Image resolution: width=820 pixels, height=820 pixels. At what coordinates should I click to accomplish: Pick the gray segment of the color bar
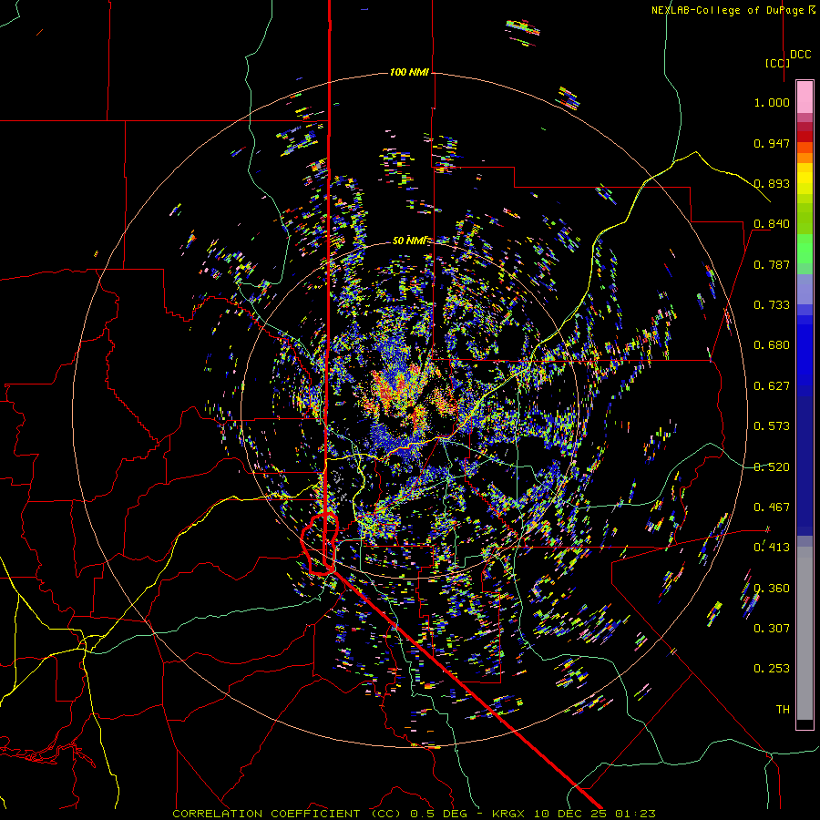tap(805, 633)
